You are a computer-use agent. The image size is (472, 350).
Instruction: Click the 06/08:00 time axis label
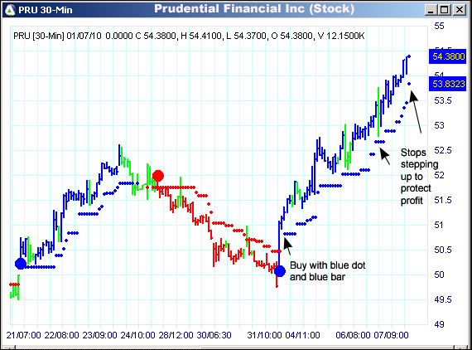[353, 335]
